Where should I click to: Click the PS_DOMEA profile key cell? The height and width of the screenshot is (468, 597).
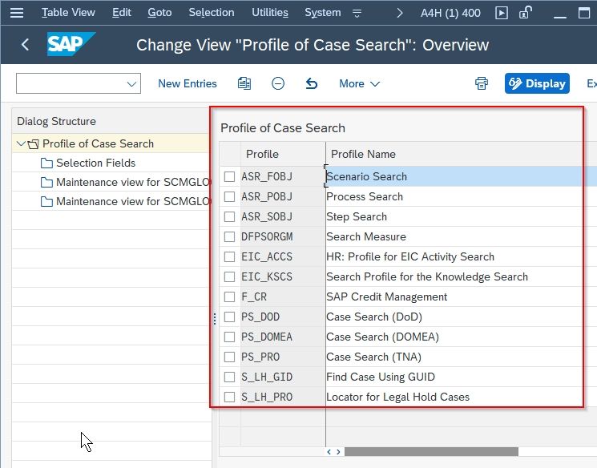(283, 337)
